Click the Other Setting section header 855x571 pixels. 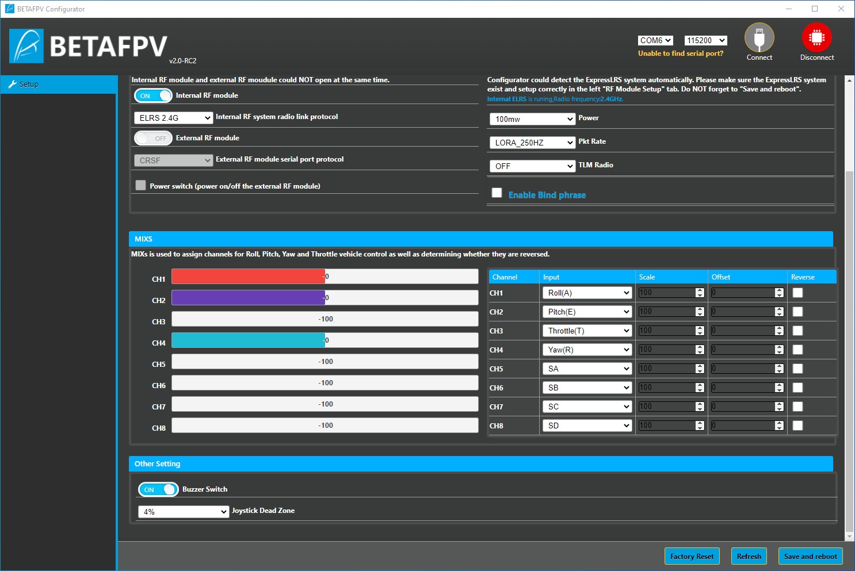click(480, 463)
